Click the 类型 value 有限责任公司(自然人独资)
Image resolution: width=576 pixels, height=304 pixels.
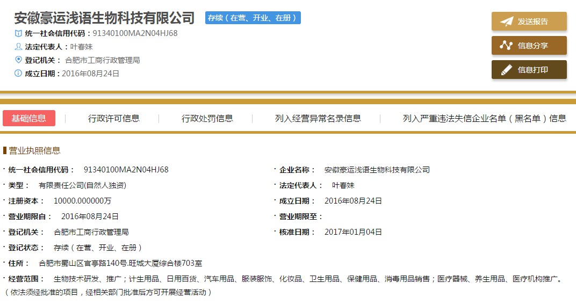[x=82, y=185]
